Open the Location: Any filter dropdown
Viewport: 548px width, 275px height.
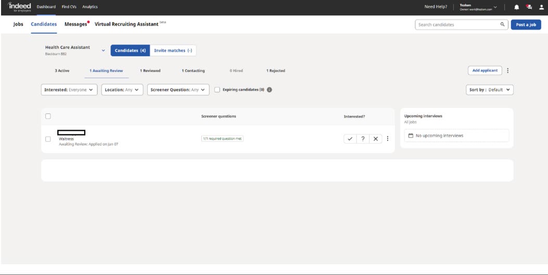click(122, 90)
